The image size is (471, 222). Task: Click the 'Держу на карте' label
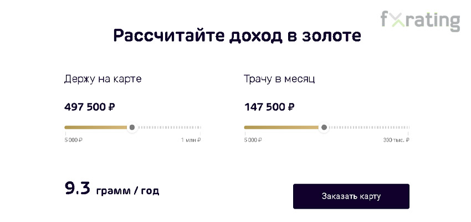[x=103, y=79]
